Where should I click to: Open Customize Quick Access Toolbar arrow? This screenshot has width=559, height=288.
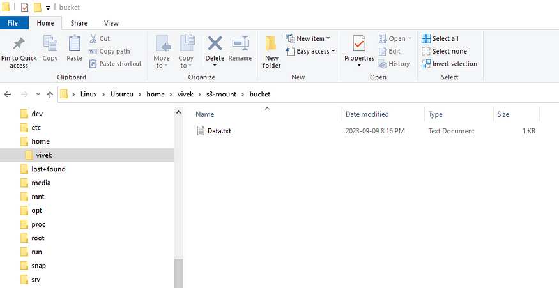[48, 8]
